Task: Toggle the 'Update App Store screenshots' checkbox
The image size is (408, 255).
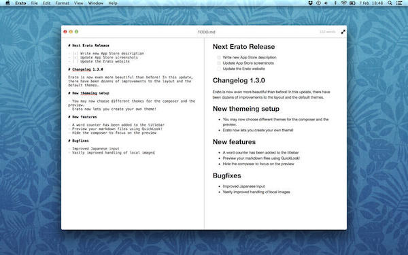Action: [x=219, y=63]
